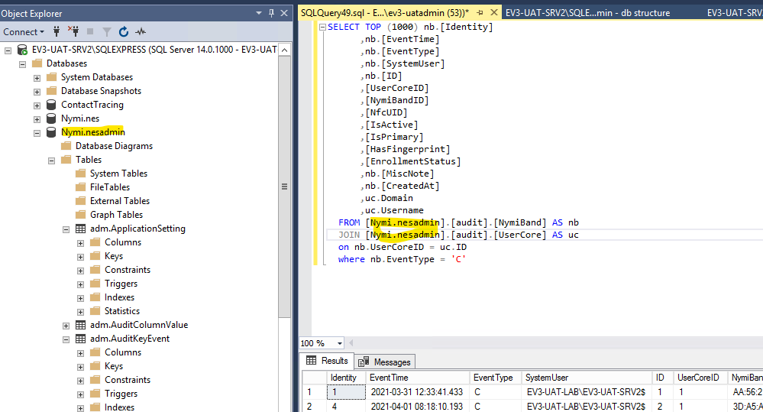Select the ContactTracing database icon
763x412 pixels.
click(51, 105)
